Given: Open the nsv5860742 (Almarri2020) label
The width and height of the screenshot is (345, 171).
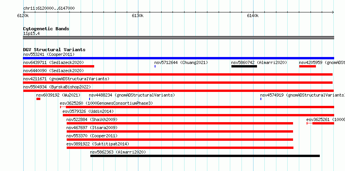Looking at the screenshot, I should tap(259, 62).
